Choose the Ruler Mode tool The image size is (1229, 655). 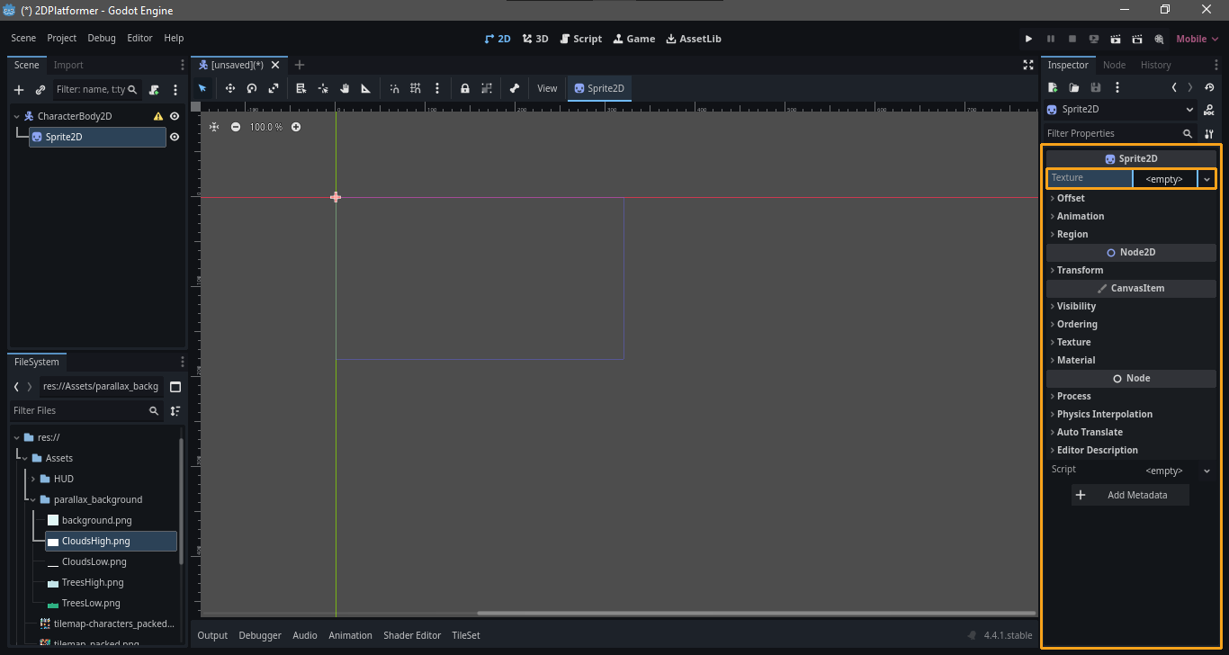tap(365, 88)
